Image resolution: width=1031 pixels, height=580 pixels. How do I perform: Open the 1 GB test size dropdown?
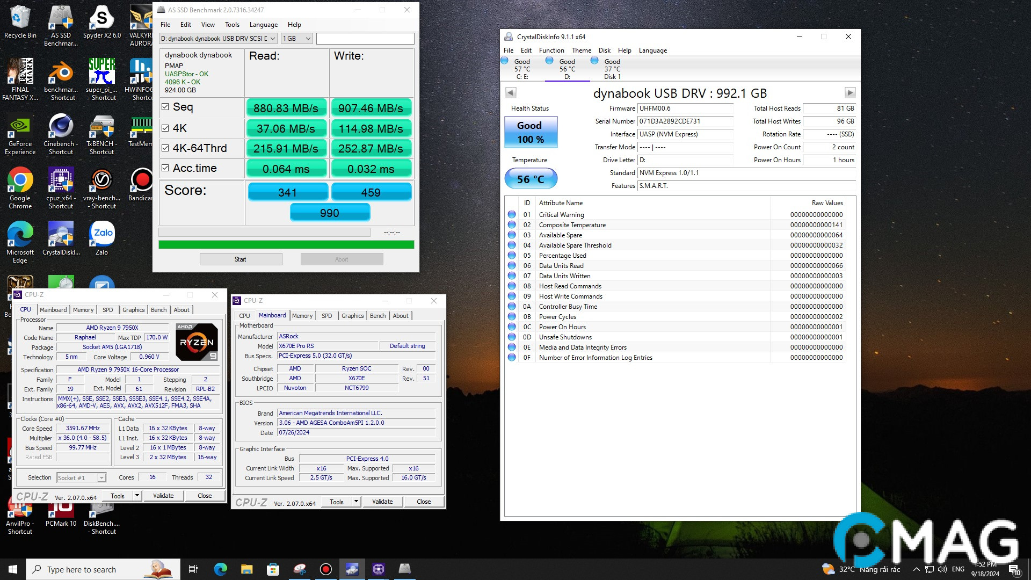308,39
